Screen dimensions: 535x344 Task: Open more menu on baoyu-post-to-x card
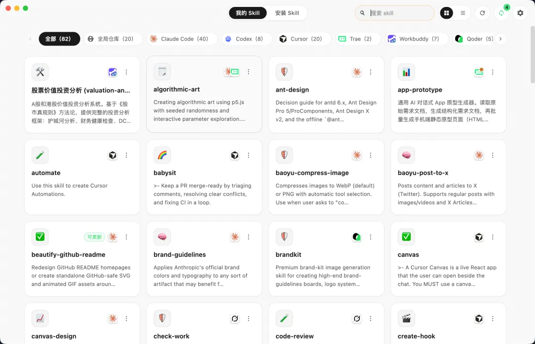(x=493, y=155)
